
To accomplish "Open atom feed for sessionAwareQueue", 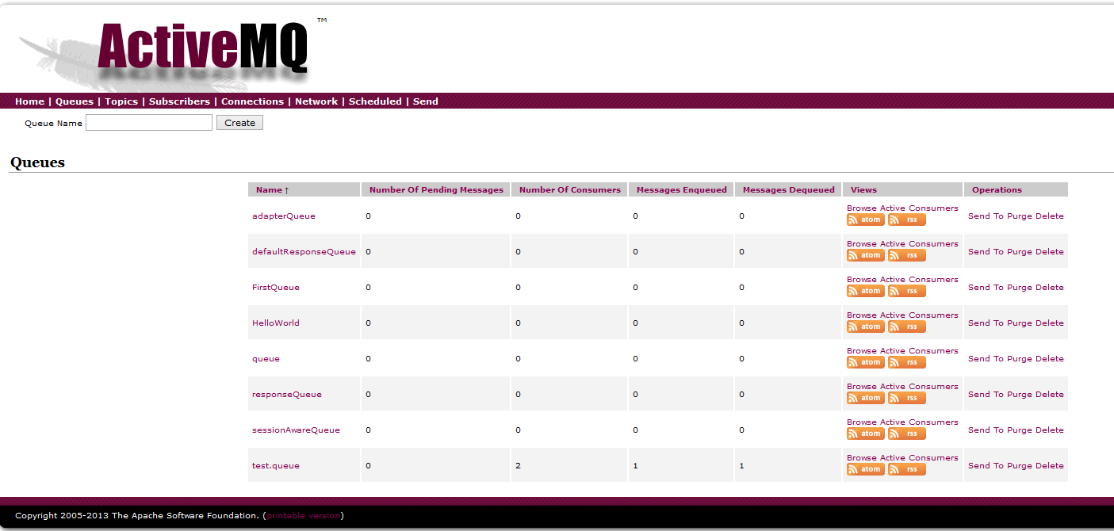I will (865, 434).
